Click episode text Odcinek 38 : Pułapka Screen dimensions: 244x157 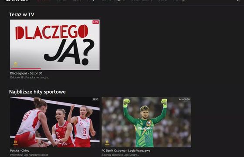tap(30, 78)
